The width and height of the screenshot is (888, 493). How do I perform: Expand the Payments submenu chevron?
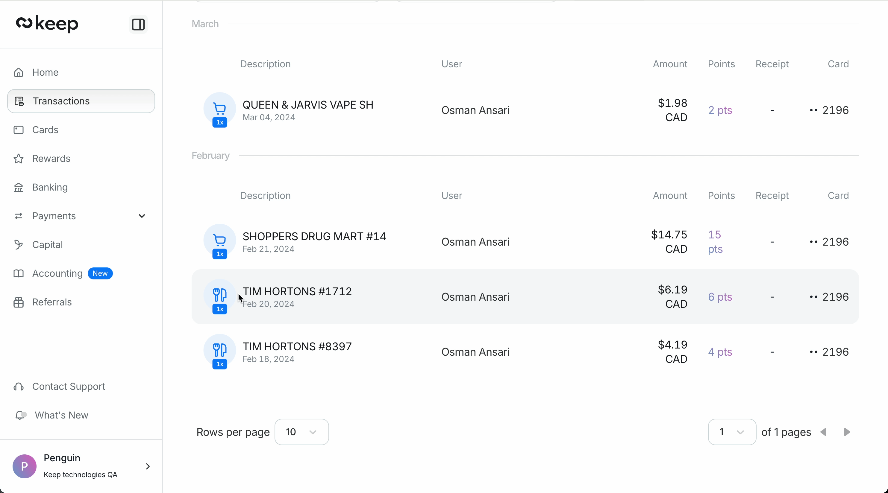pos(142,216)
